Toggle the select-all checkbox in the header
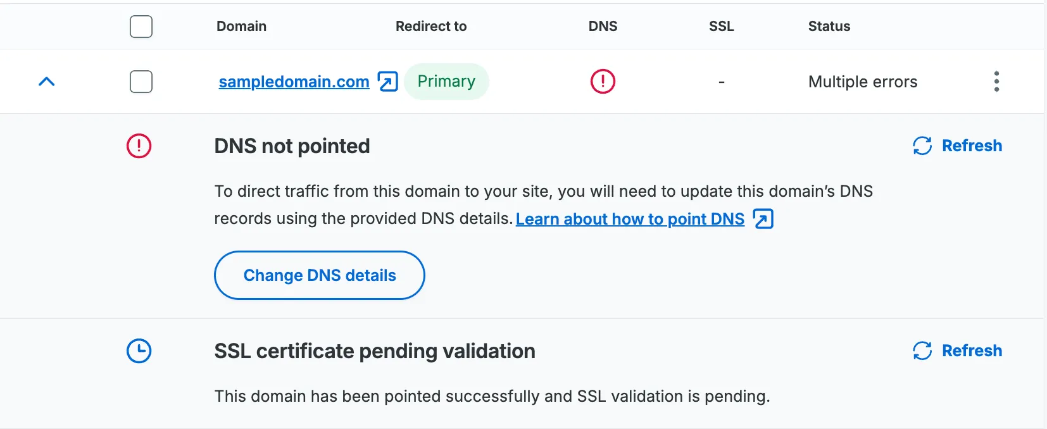Image resolution: width=1047 pixels, height=429 pixels. click(141, 26)
